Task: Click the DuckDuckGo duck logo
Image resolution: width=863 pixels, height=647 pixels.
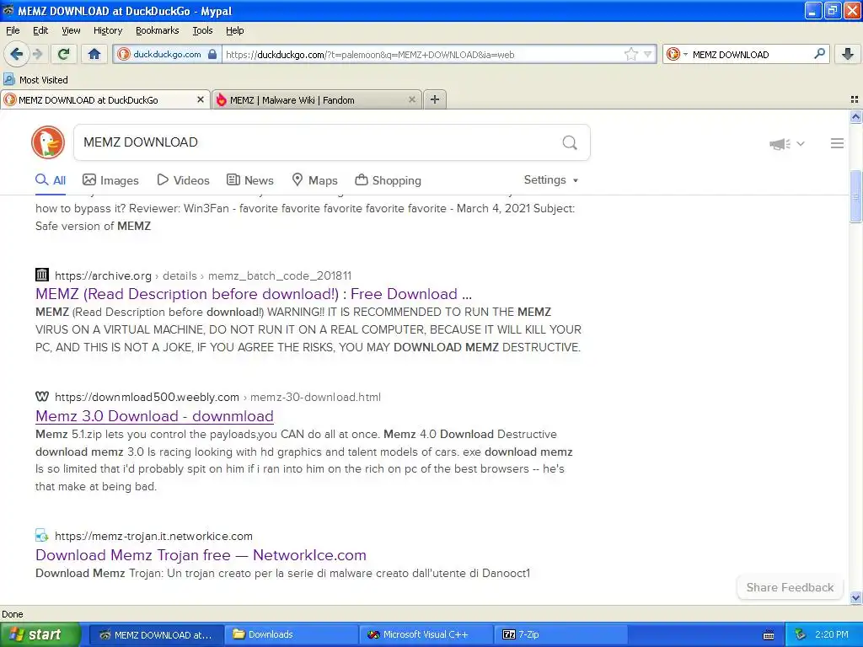Action: (48, 142)
